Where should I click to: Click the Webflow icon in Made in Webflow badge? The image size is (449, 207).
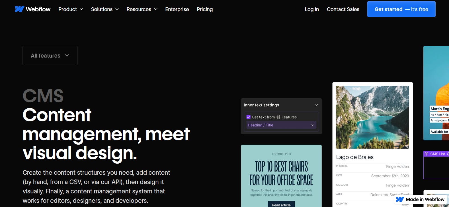(400, 199)
